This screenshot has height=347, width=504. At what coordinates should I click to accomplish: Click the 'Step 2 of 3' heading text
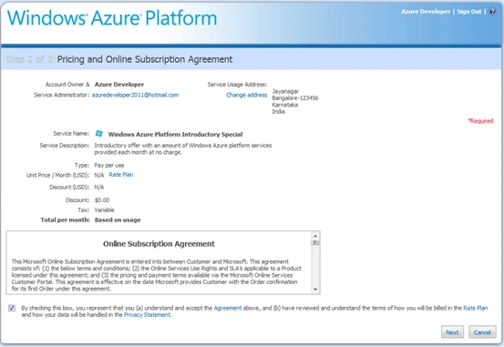click(x=31, y=59)
